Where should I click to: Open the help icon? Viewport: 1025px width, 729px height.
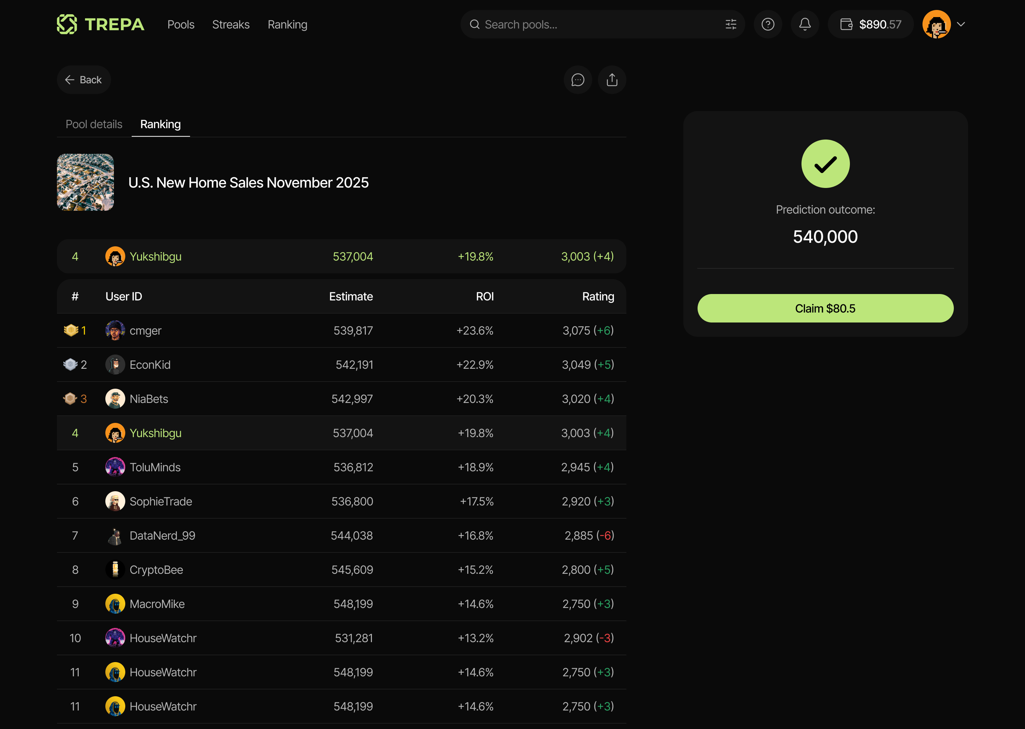coord(768,24)
